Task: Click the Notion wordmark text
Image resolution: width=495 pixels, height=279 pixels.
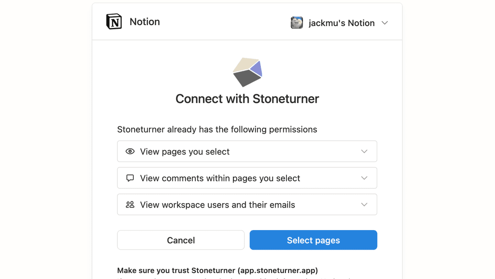Action: tap(145, 22)
